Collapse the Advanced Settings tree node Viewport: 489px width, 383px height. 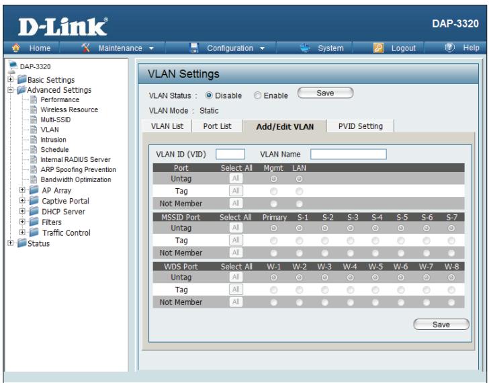click(x=10, y=90)
